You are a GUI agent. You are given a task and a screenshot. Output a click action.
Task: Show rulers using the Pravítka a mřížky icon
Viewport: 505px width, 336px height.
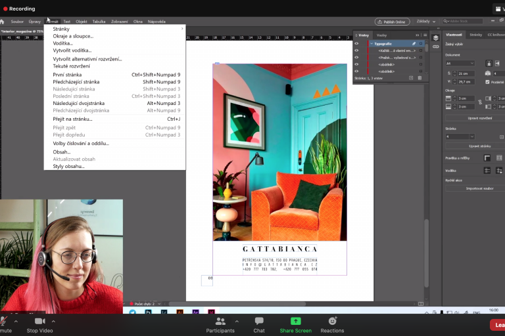pos(487,158)
